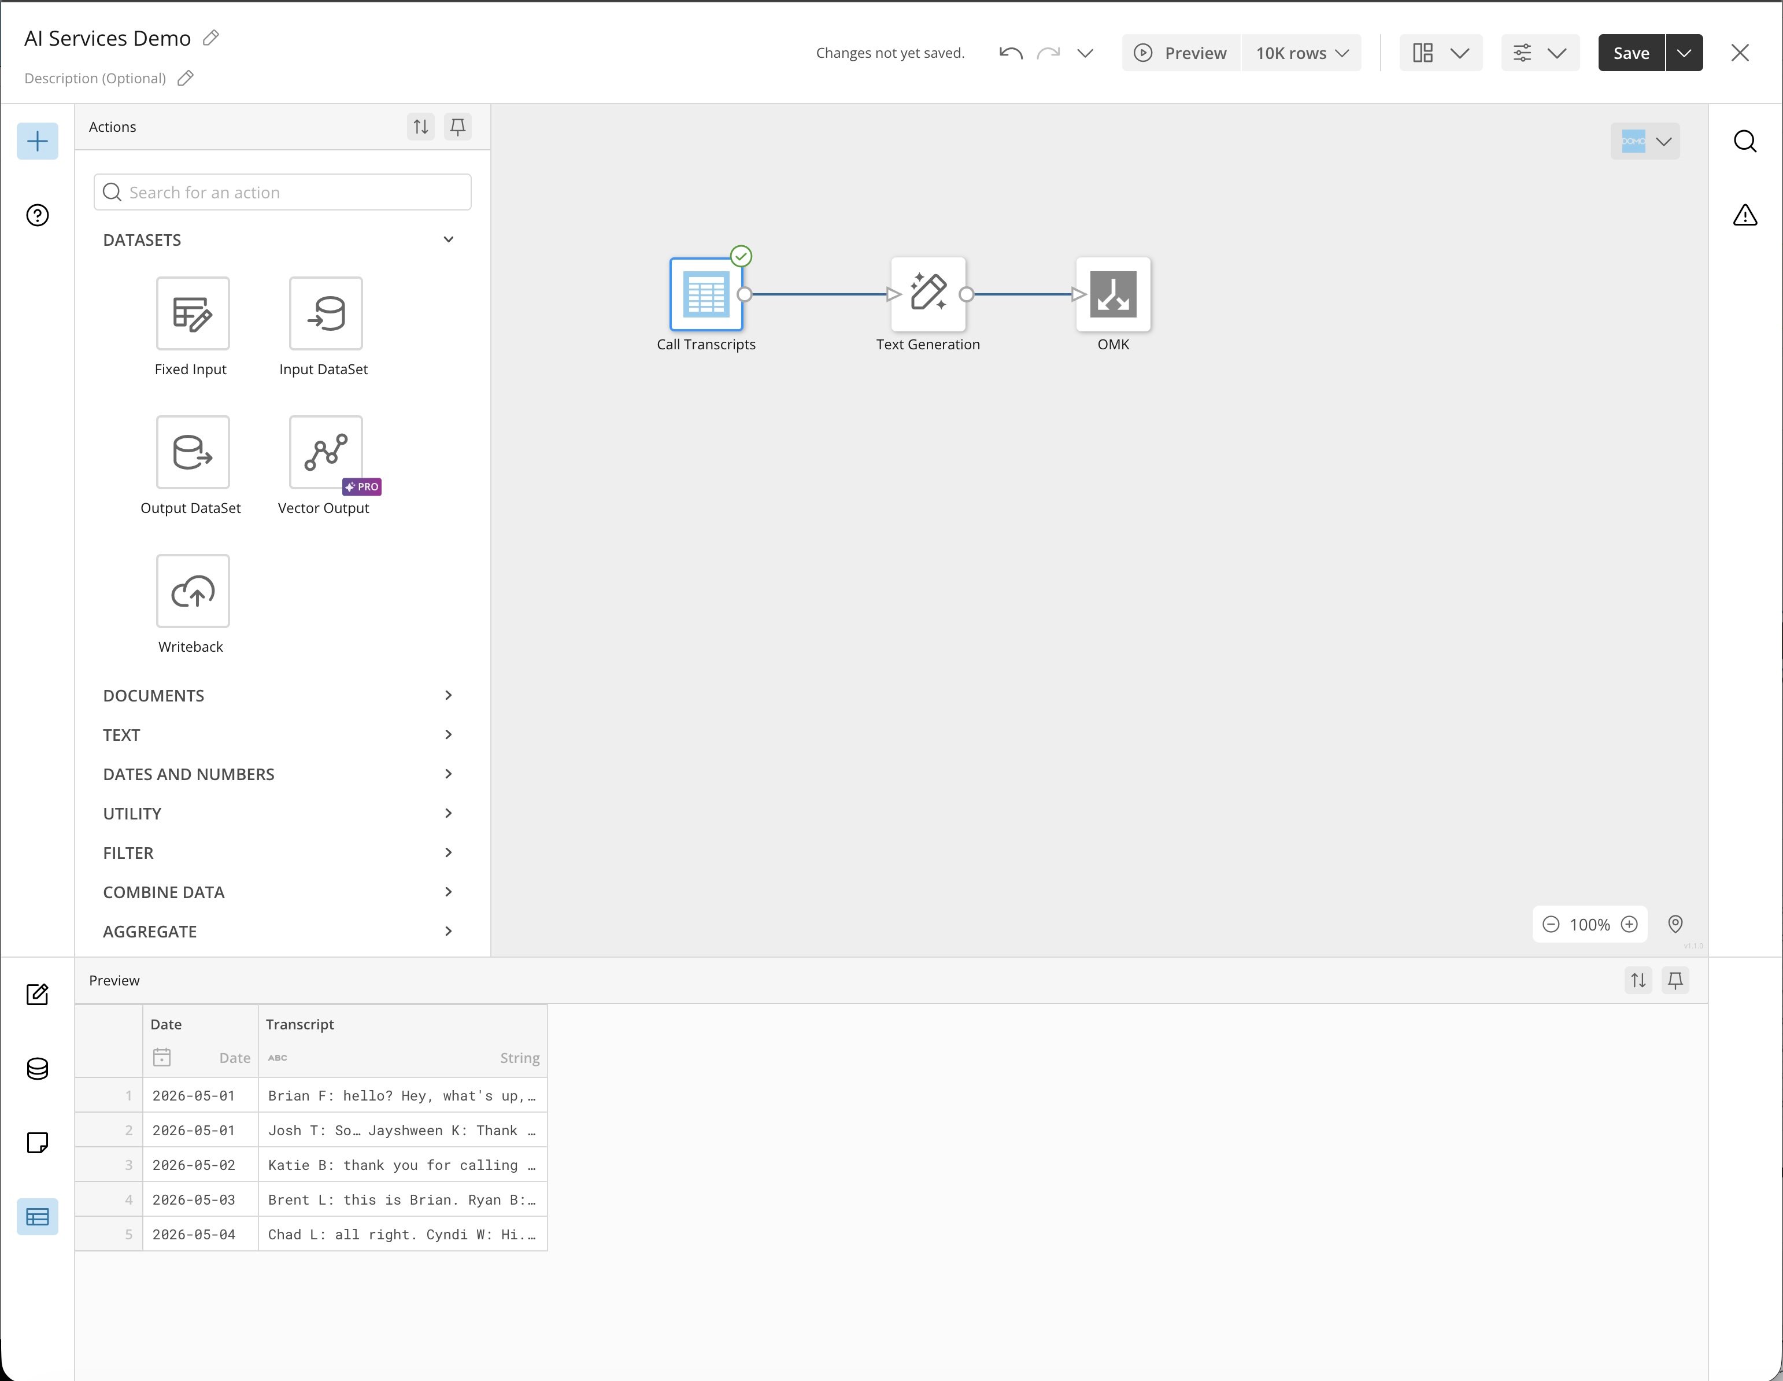This screenshot has height=1381, width=1783.
Task: Run the Preview button
Action: click(1181, 53)
